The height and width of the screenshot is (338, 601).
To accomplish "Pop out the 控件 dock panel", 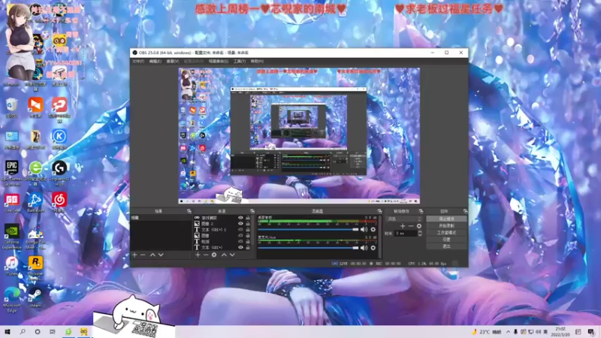I will tap(465, 211).
